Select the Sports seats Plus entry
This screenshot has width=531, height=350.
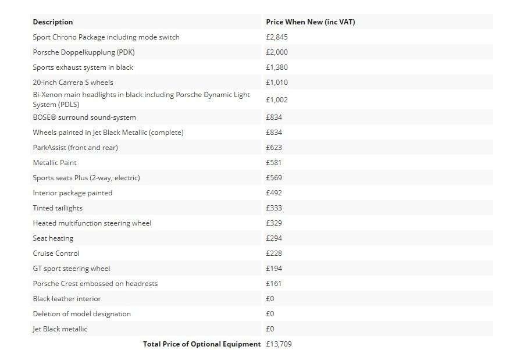point(86,178)
